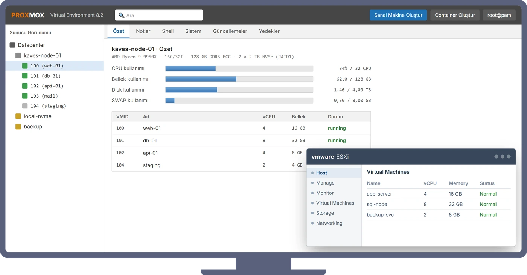This screenshot has height=275, width=527.
Task: Sort ESXi list by Status header
Action: (x=487, y=183)
